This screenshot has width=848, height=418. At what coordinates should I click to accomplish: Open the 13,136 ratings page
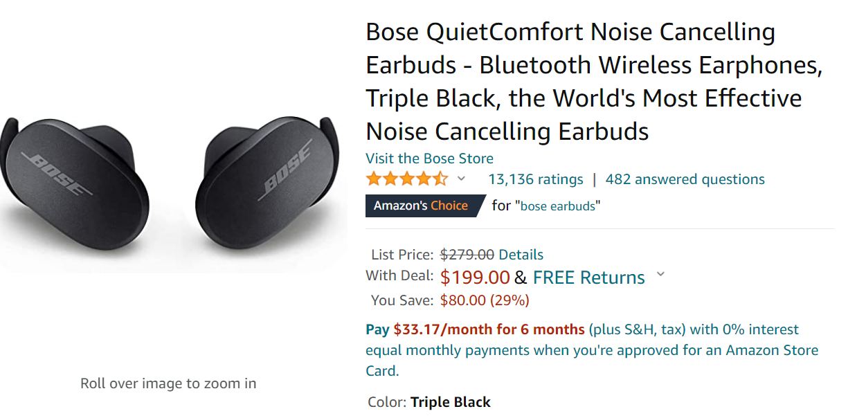(x=536, y=179)
